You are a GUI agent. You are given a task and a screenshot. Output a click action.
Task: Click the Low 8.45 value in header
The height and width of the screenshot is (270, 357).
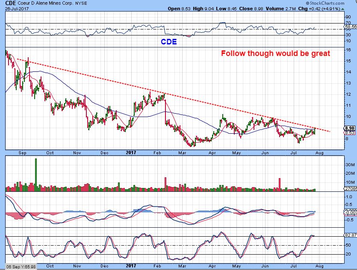click(226, 9)
